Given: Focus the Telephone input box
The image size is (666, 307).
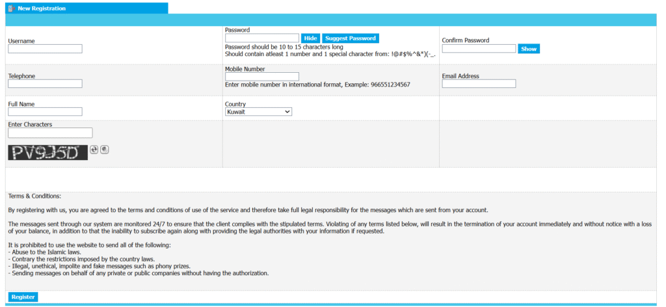Looking at the screenshot, I should point(45,84).
